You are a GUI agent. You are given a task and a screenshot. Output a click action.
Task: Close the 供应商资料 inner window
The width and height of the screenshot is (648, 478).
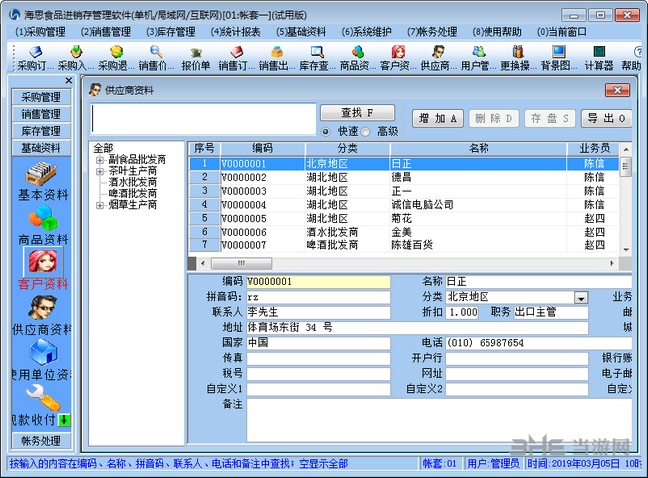point(617,90)
